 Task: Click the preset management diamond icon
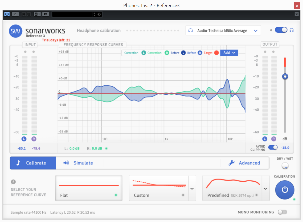(x=99, y=14)
